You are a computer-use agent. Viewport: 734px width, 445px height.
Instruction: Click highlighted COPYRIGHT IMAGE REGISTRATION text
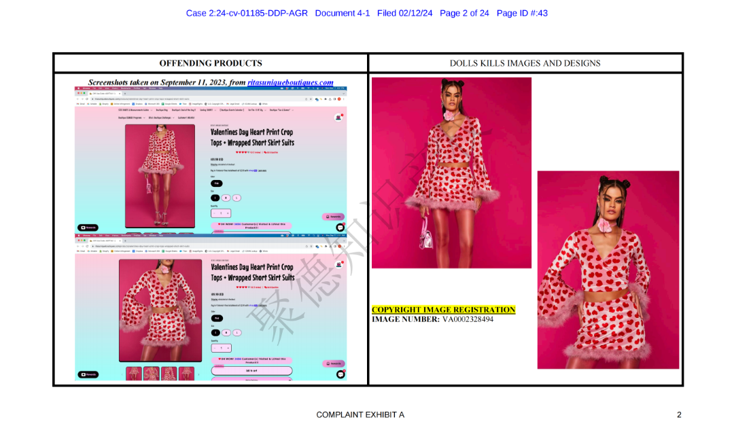(x=443, y=310)
